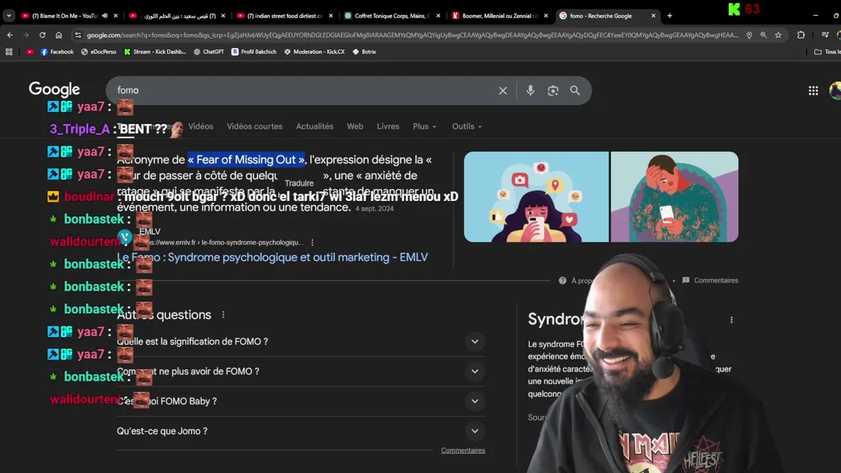The width and height of the screenshot is (841, 473).
Task: Zoom control icon in address bar
Action: [x=763, y=35]
